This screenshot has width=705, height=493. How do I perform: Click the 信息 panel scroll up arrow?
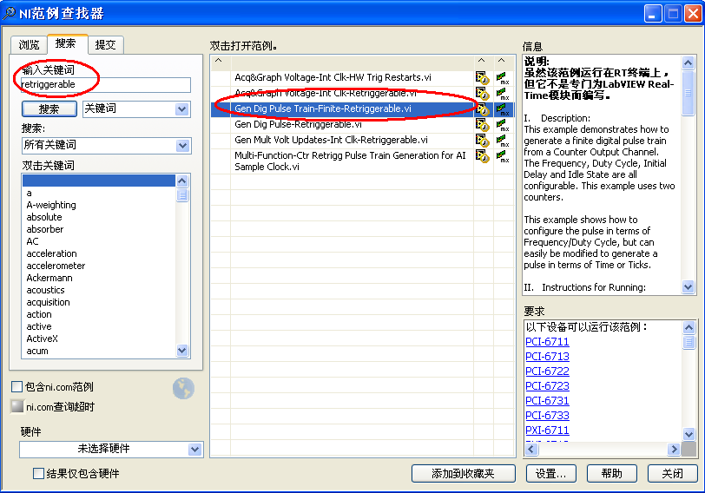pyautogui.click(x=688, y=62)
